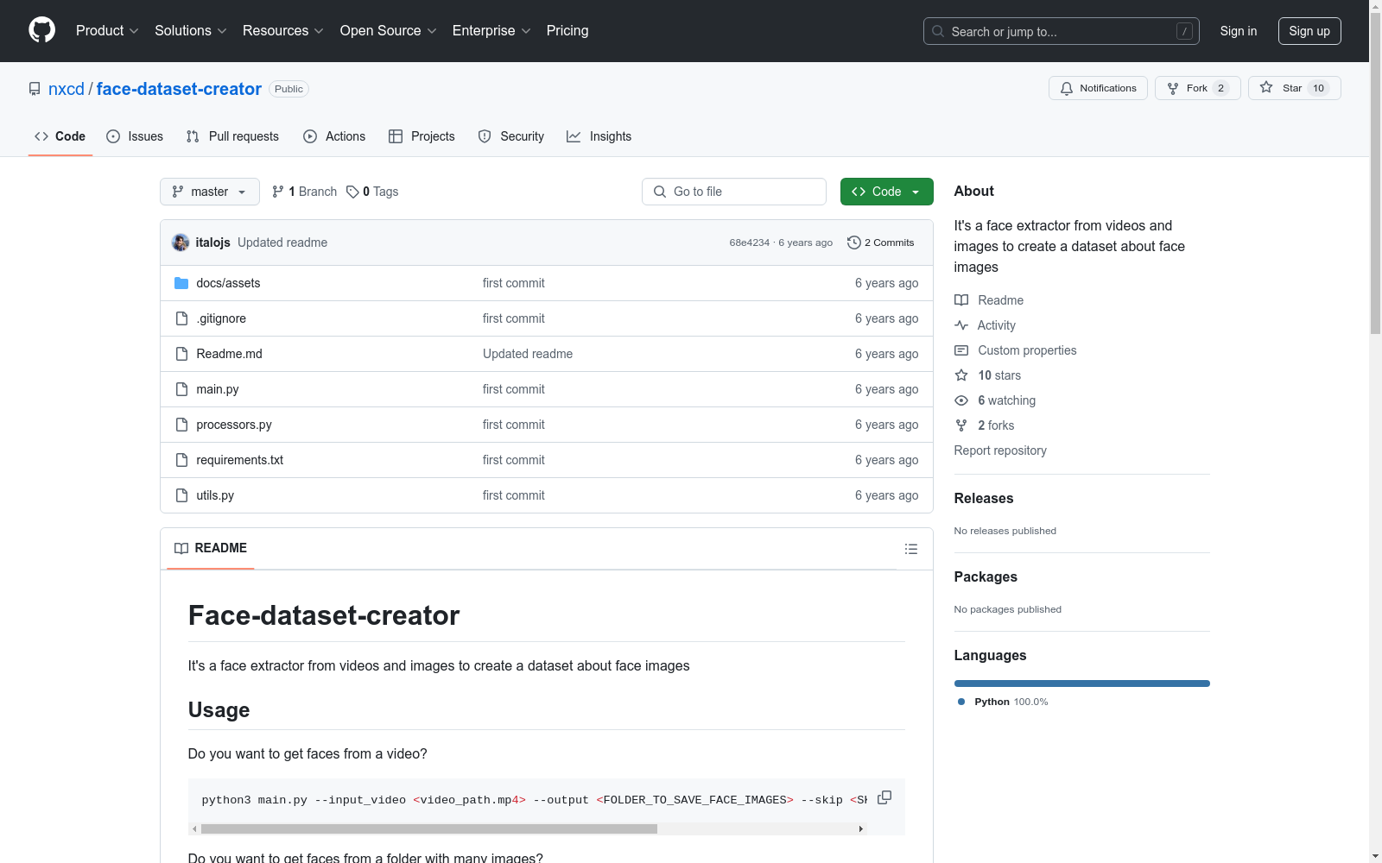This screenshot has width=1382, height=863.
Task: Click the Python 100.0% language link
Action: coord(1003,702)
